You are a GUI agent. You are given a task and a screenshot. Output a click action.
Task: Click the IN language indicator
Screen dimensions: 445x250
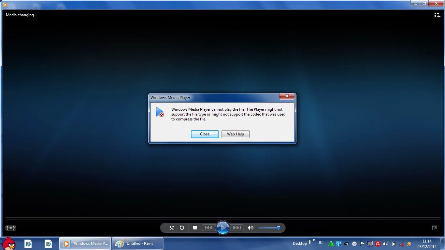tap(321, 243)
